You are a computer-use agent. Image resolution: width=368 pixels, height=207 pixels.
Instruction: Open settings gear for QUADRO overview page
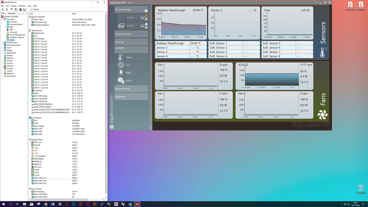tap(146, 28)
